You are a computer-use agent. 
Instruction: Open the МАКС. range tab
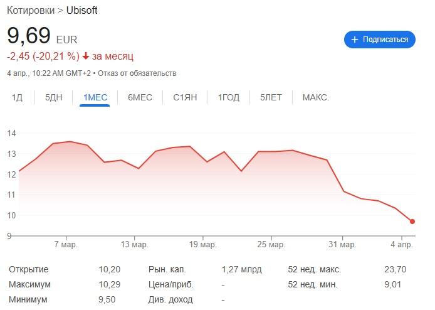coord(316,97)
